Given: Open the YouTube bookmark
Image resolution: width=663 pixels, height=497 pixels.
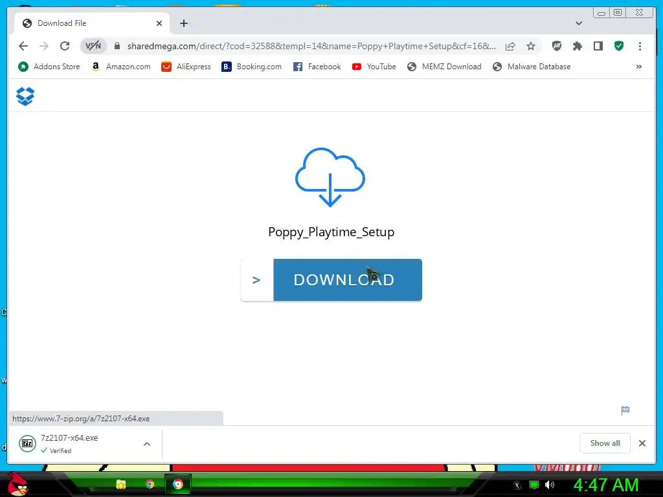Looking at the screenshot, I should [374, 67].
